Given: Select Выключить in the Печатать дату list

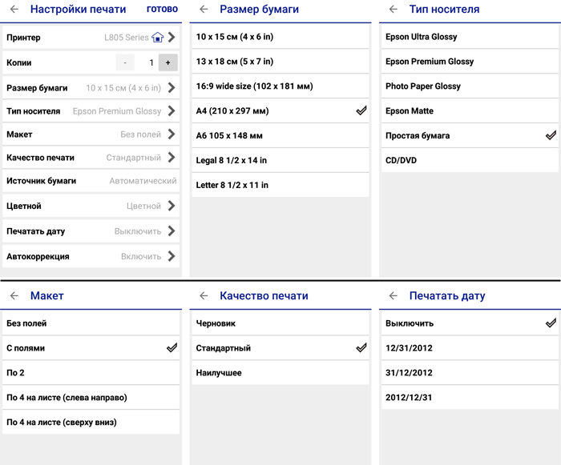Looking at the screenshot, I should [x=470, y=323].
